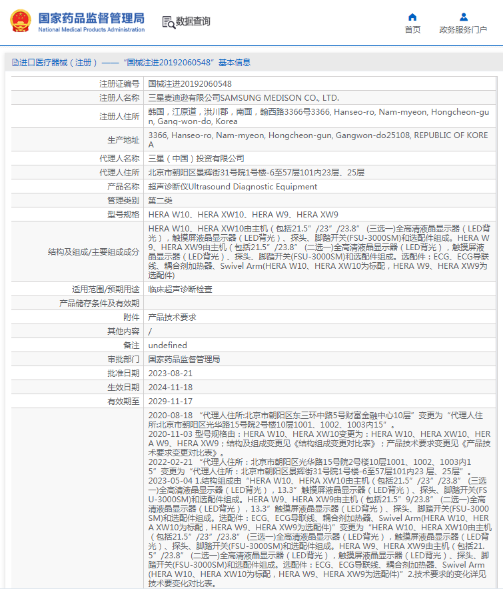503x589 pixels.
Task: Click the document icon before 进口医疗器械
Action: [x=15, y=62]
